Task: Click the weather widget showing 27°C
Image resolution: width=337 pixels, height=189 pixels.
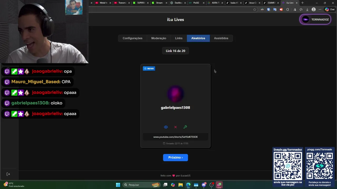Action: [14, 185]
